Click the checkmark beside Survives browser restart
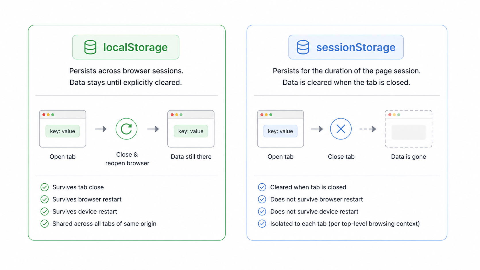This screenshot has height=270, width=480. tap(44, 199)
